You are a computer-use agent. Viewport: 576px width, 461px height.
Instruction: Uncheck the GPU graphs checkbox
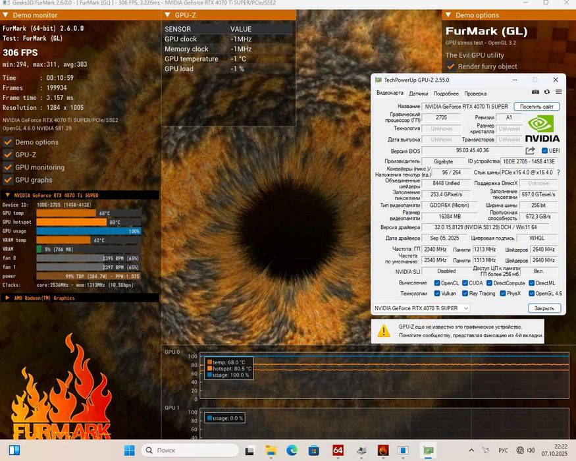(9, 180)
